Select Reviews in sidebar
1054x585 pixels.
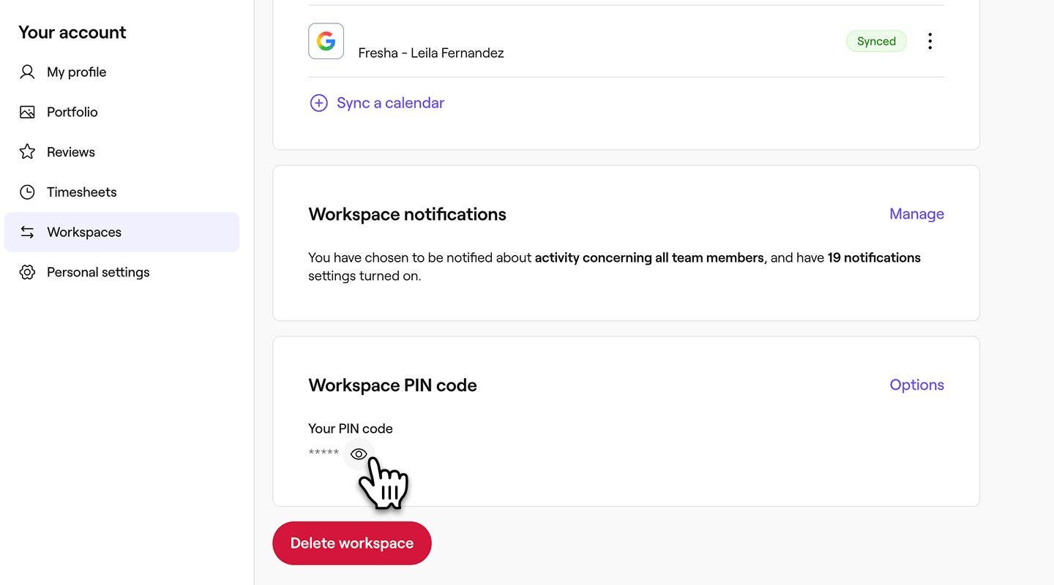click(x=70, y=151)
